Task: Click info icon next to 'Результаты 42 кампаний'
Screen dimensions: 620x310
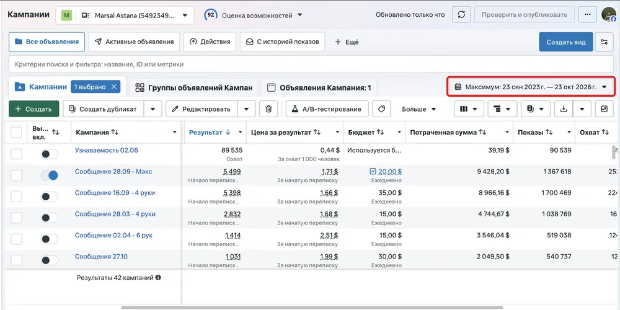Action: [158, 278]
